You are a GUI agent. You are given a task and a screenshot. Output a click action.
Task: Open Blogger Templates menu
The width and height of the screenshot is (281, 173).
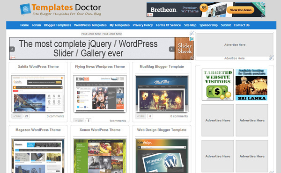tap(57, 25)
